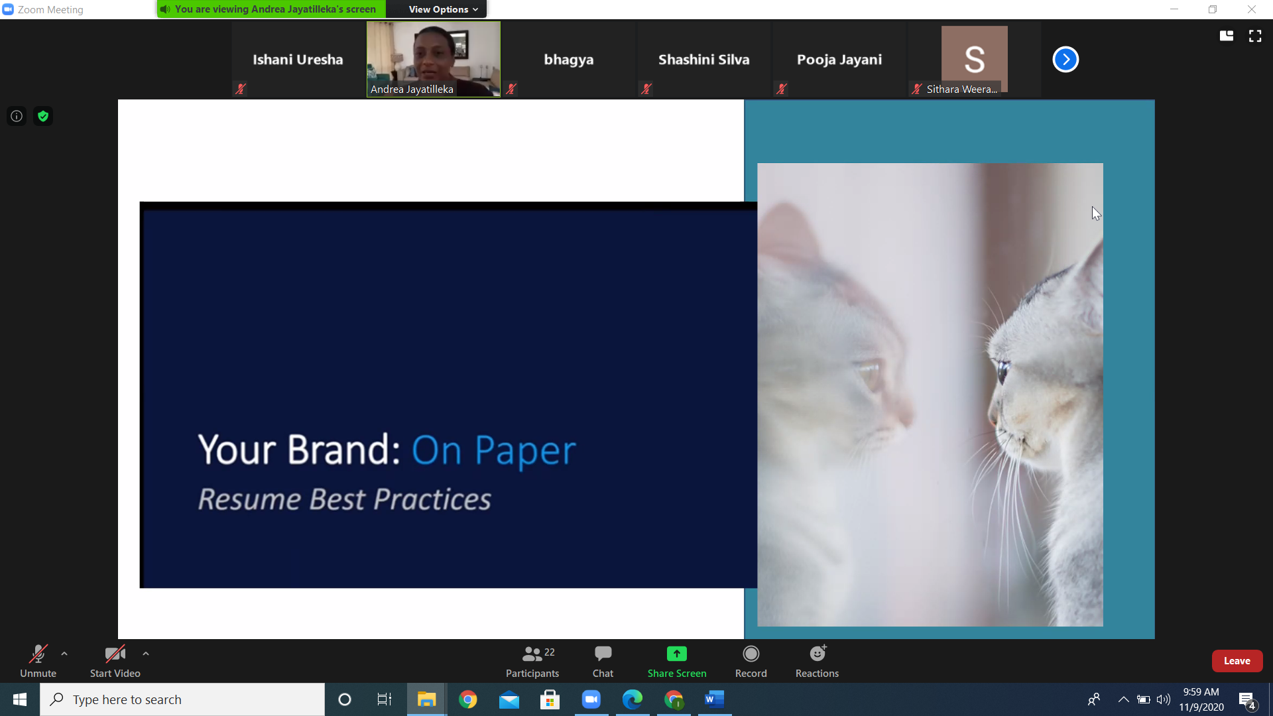Click muted mic icon on bhagya tile
This screenshot has height=716, width=1273.
click(x=511, y=89)
